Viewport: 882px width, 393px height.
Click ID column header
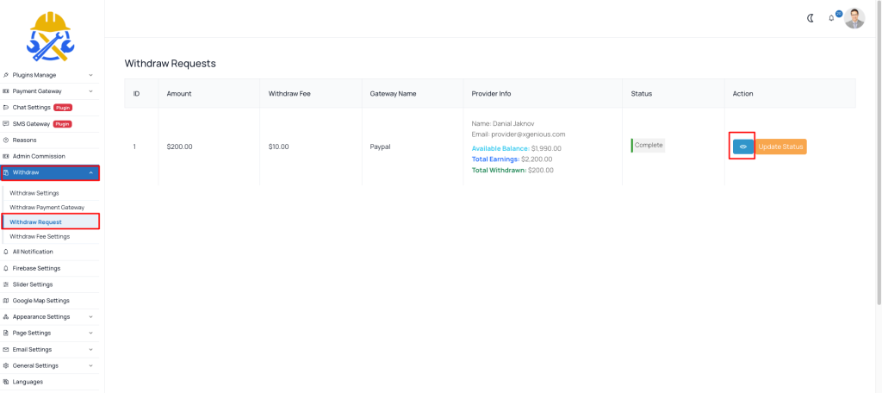(136, 93)
